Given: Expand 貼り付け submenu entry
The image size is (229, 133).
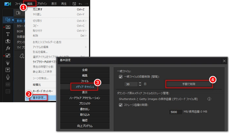Looking at the screenshot, I should point(57,31).
